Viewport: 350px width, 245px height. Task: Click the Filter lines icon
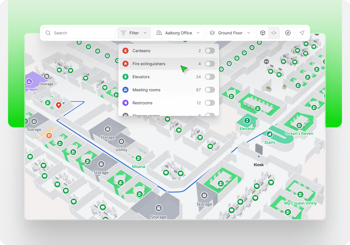click(x=123, y=33)
